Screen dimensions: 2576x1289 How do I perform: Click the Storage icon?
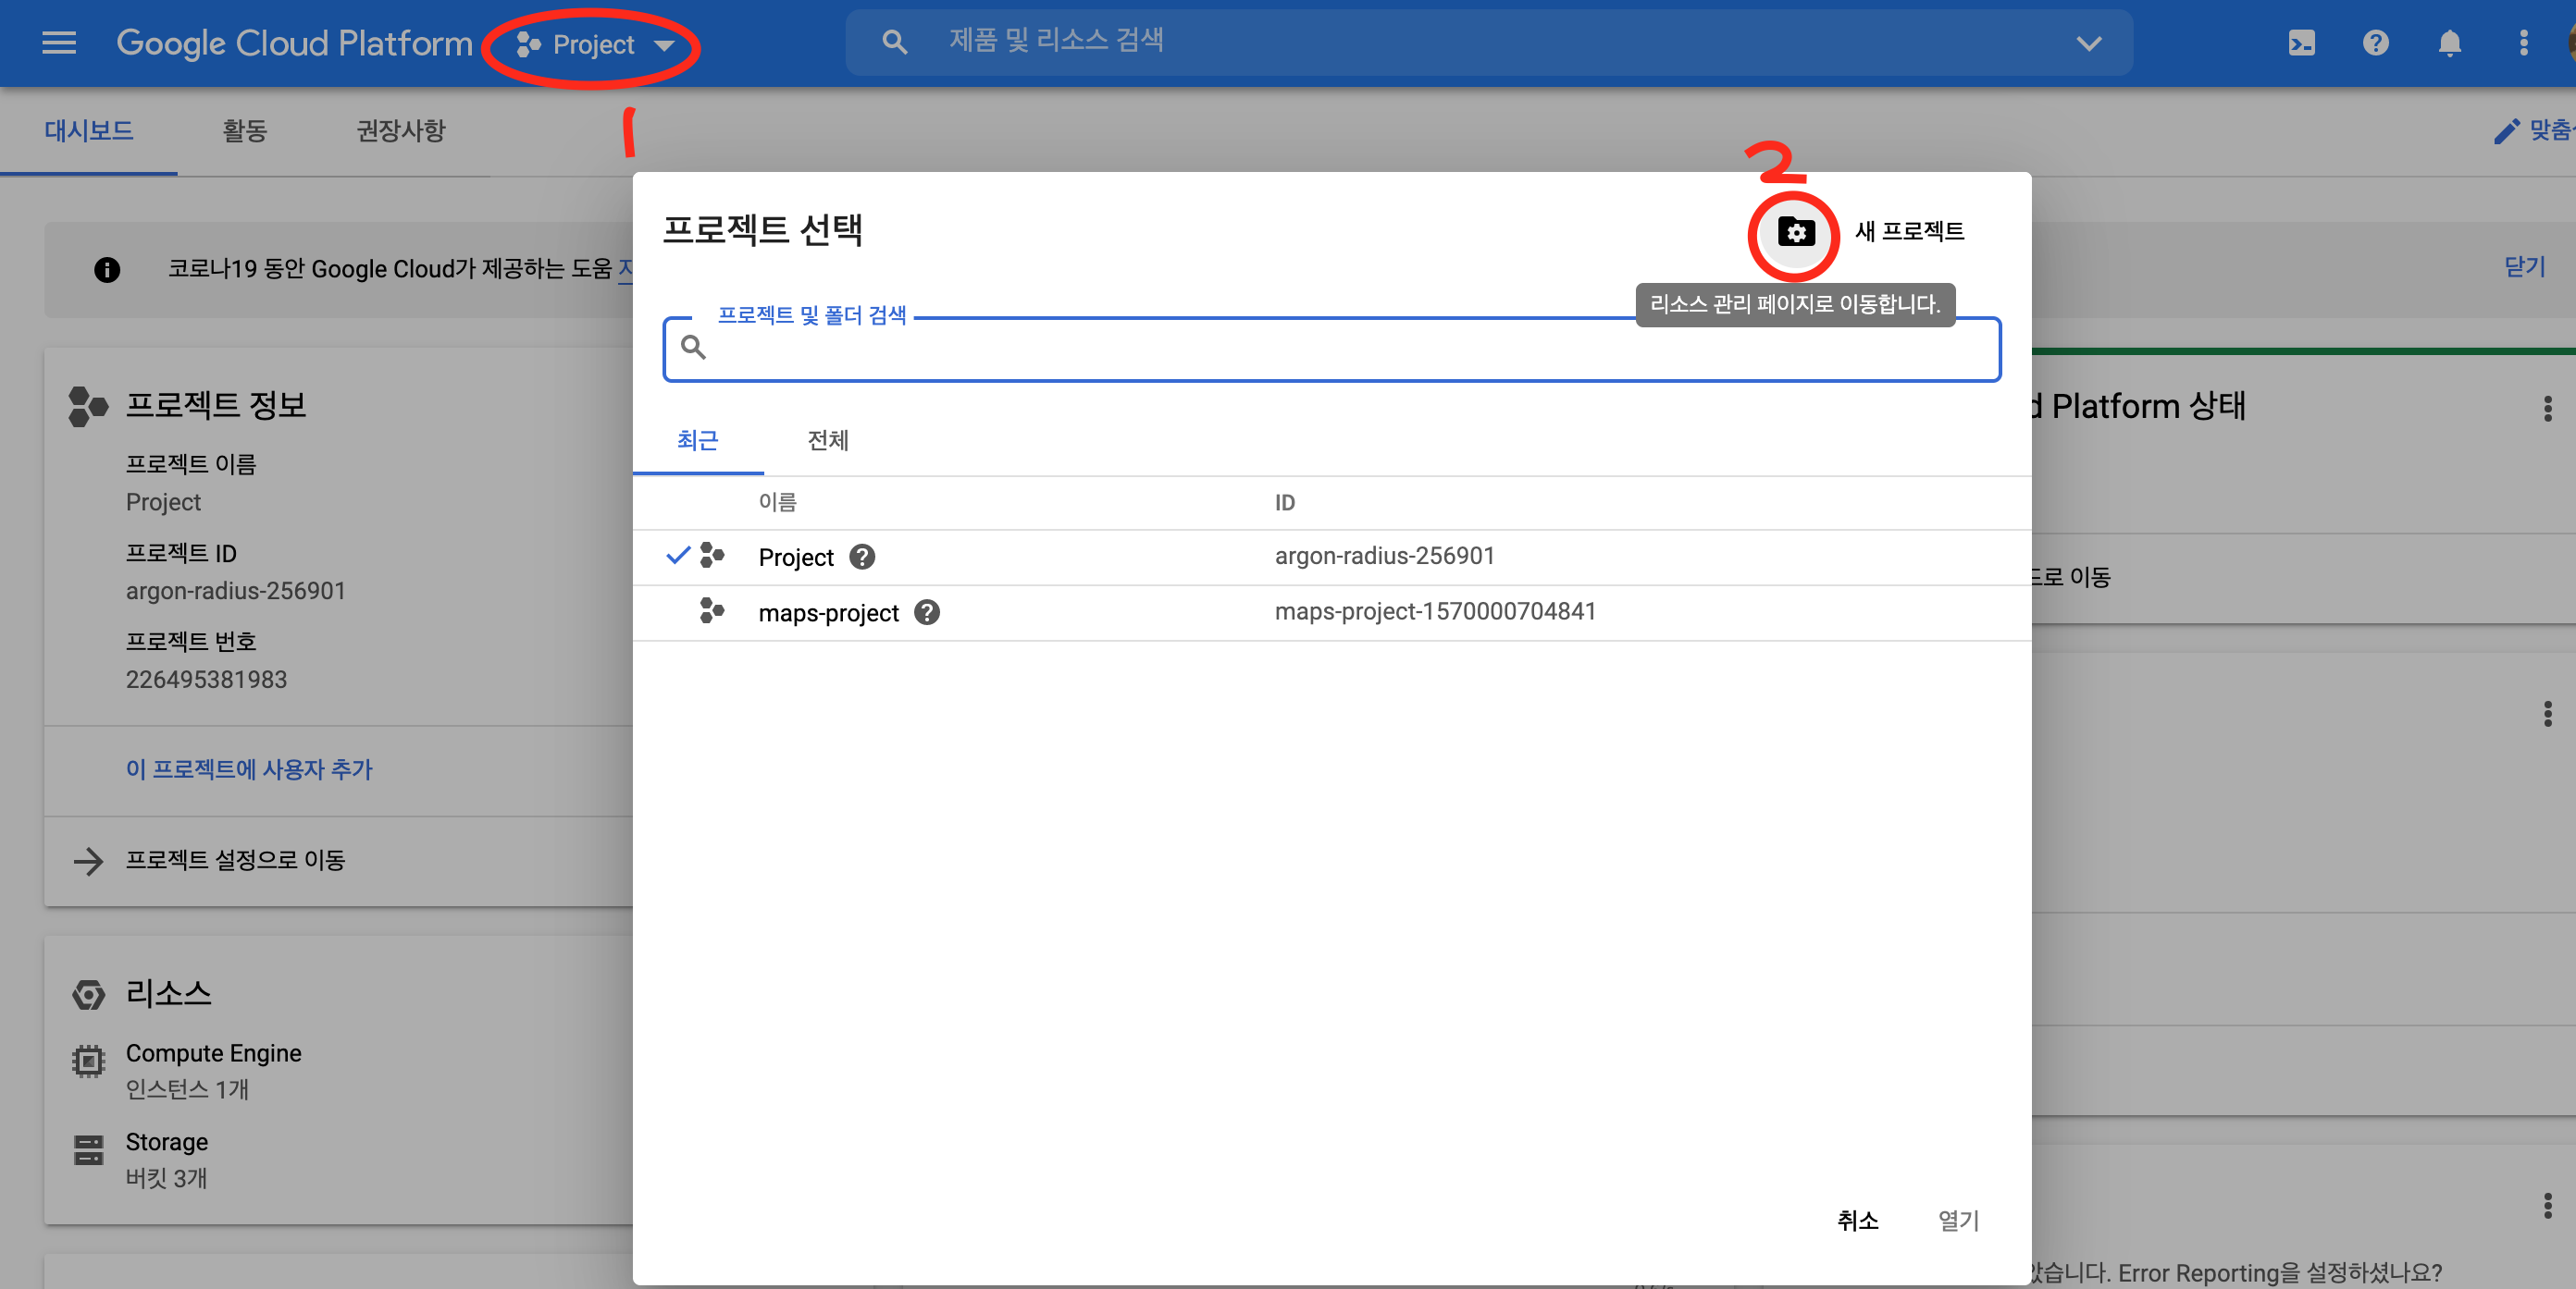click(88, 1150)
